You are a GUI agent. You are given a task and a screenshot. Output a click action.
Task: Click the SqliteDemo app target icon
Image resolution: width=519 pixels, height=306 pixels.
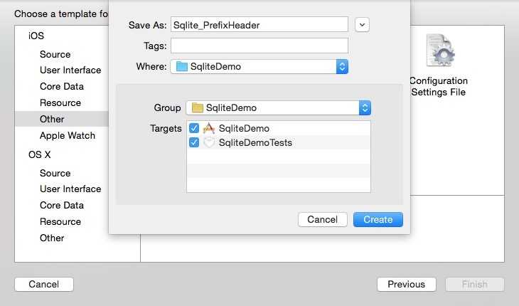pyautogui.click(x=208, y=128)
